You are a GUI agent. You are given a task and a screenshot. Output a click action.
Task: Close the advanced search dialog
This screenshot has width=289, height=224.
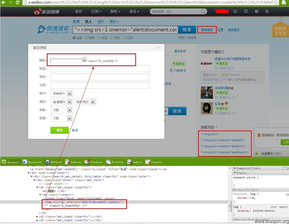point(158,48)
